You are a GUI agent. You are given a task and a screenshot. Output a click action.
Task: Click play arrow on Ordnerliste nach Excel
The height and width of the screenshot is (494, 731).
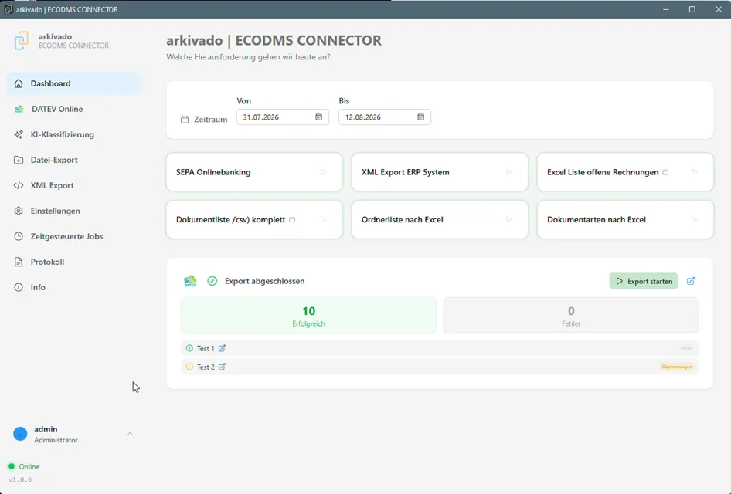[508, 220]
